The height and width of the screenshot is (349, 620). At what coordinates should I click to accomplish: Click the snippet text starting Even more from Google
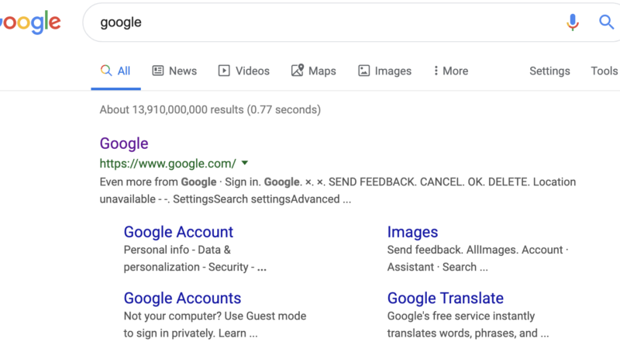pyautogui.click(x=338, y=190)
